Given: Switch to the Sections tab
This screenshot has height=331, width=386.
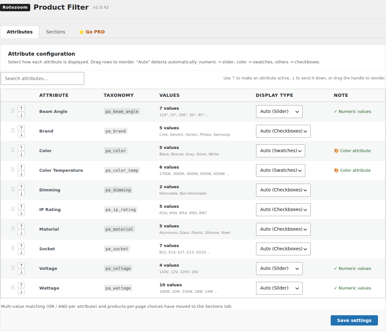Looking at the screenshot, I should [56, 32].
